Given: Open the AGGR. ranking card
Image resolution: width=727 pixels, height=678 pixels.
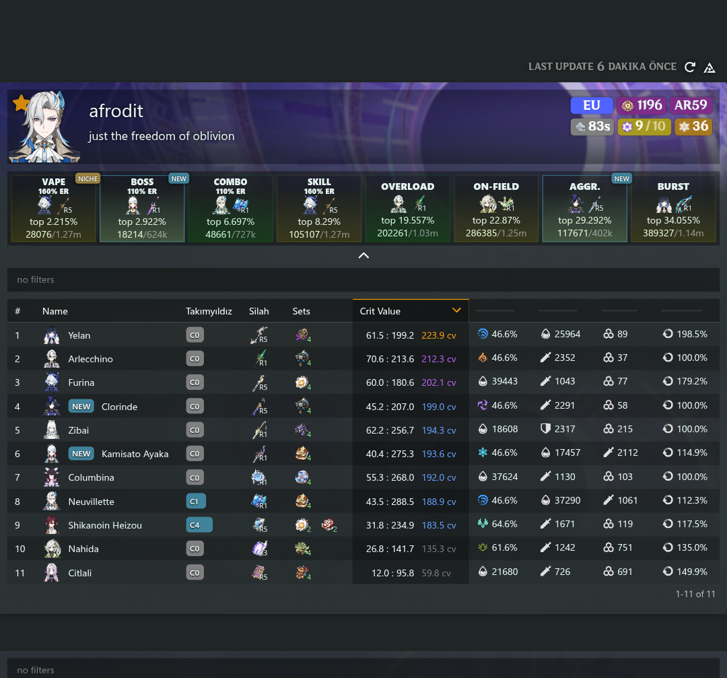Looking at the screenshot, I should point(585,208).
